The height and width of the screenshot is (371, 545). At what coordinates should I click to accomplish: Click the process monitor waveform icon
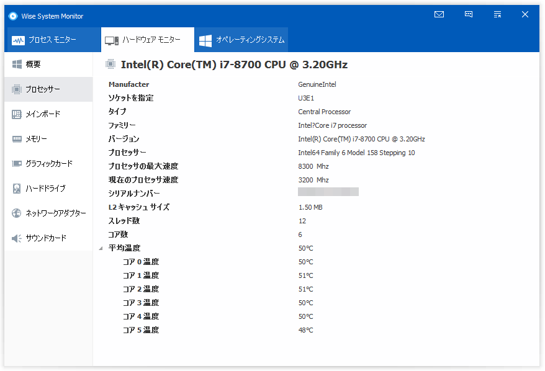point(18,41)
